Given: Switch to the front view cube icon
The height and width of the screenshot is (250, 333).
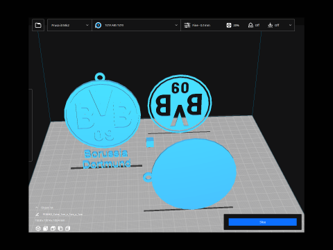Looking at the screenshot, I should click(x=46, y=228).
